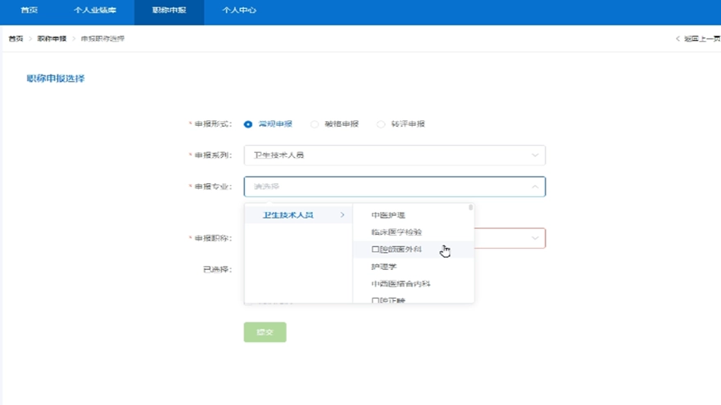Choose the 转评申报 radio option

coord(381,124)
